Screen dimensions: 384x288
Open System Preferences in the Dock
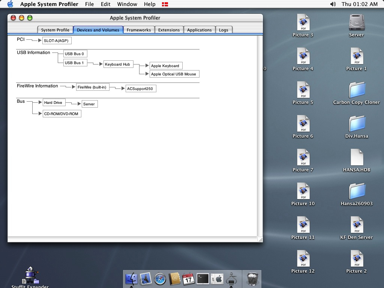217,279
